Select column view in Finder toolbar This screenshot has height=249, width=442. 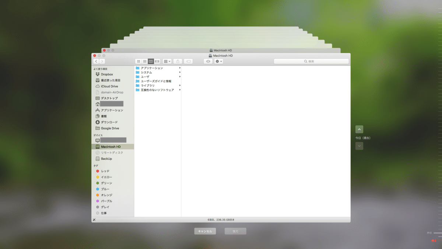[x=151, y=61]
